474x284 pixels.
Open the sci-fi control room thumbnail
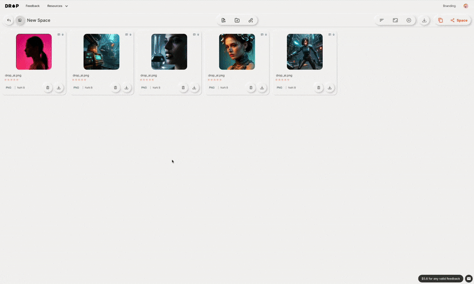(x=101, y=52)
